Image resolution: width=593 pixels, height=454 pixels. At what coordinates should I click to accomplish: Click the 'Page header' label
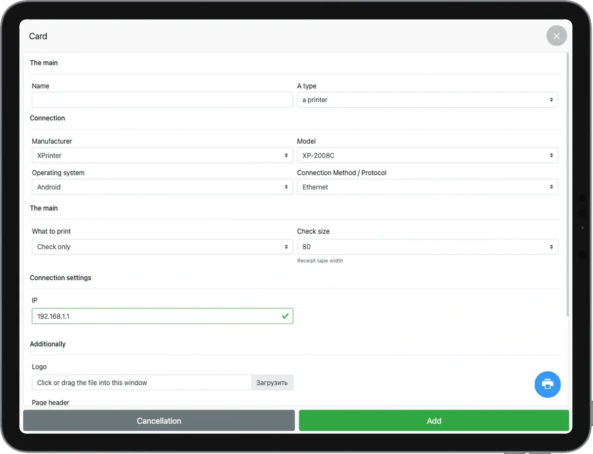click(x=50, y=402)
